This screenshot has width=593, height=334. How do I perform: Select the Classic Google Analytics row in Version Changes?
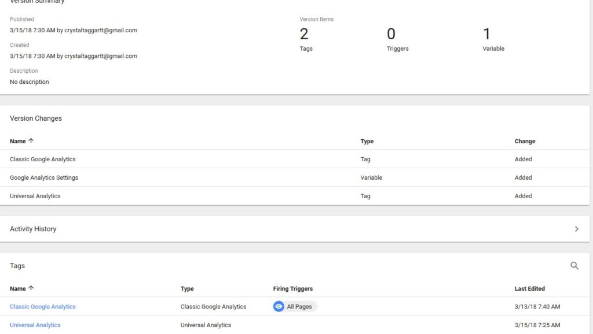click(x=295, y=159)
